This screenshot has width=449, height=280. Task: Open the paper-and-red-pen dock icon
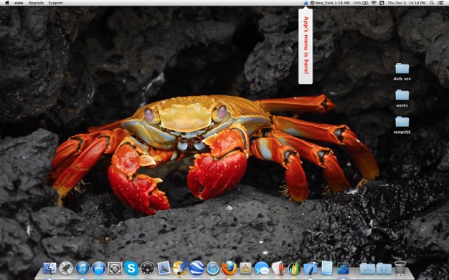tap(278, 269)
